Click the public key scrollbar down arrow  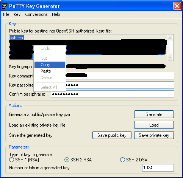tap(170, 57)
